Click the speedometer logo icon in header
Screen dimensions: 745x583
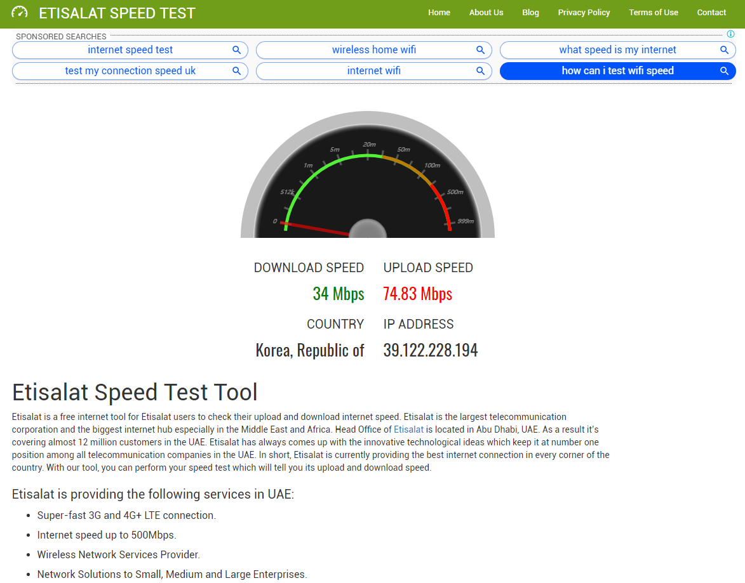tap(20, 12)
